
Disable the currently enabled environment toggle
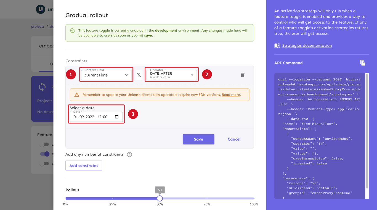[x=45, y=154]
